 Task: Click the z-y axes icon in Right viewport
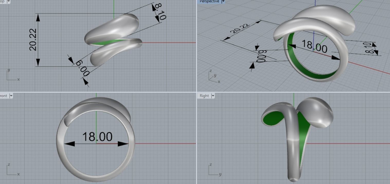coord(215,170)
